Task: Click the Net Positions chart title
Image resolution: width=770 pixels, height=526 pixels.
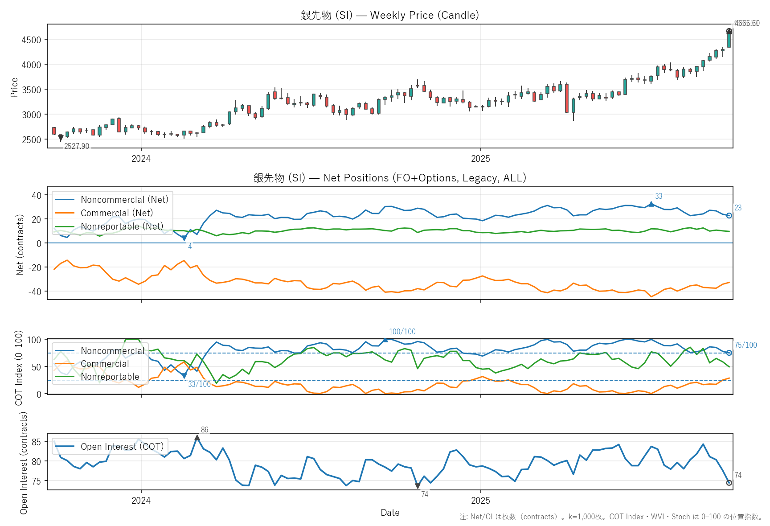Action: (390, 178)
